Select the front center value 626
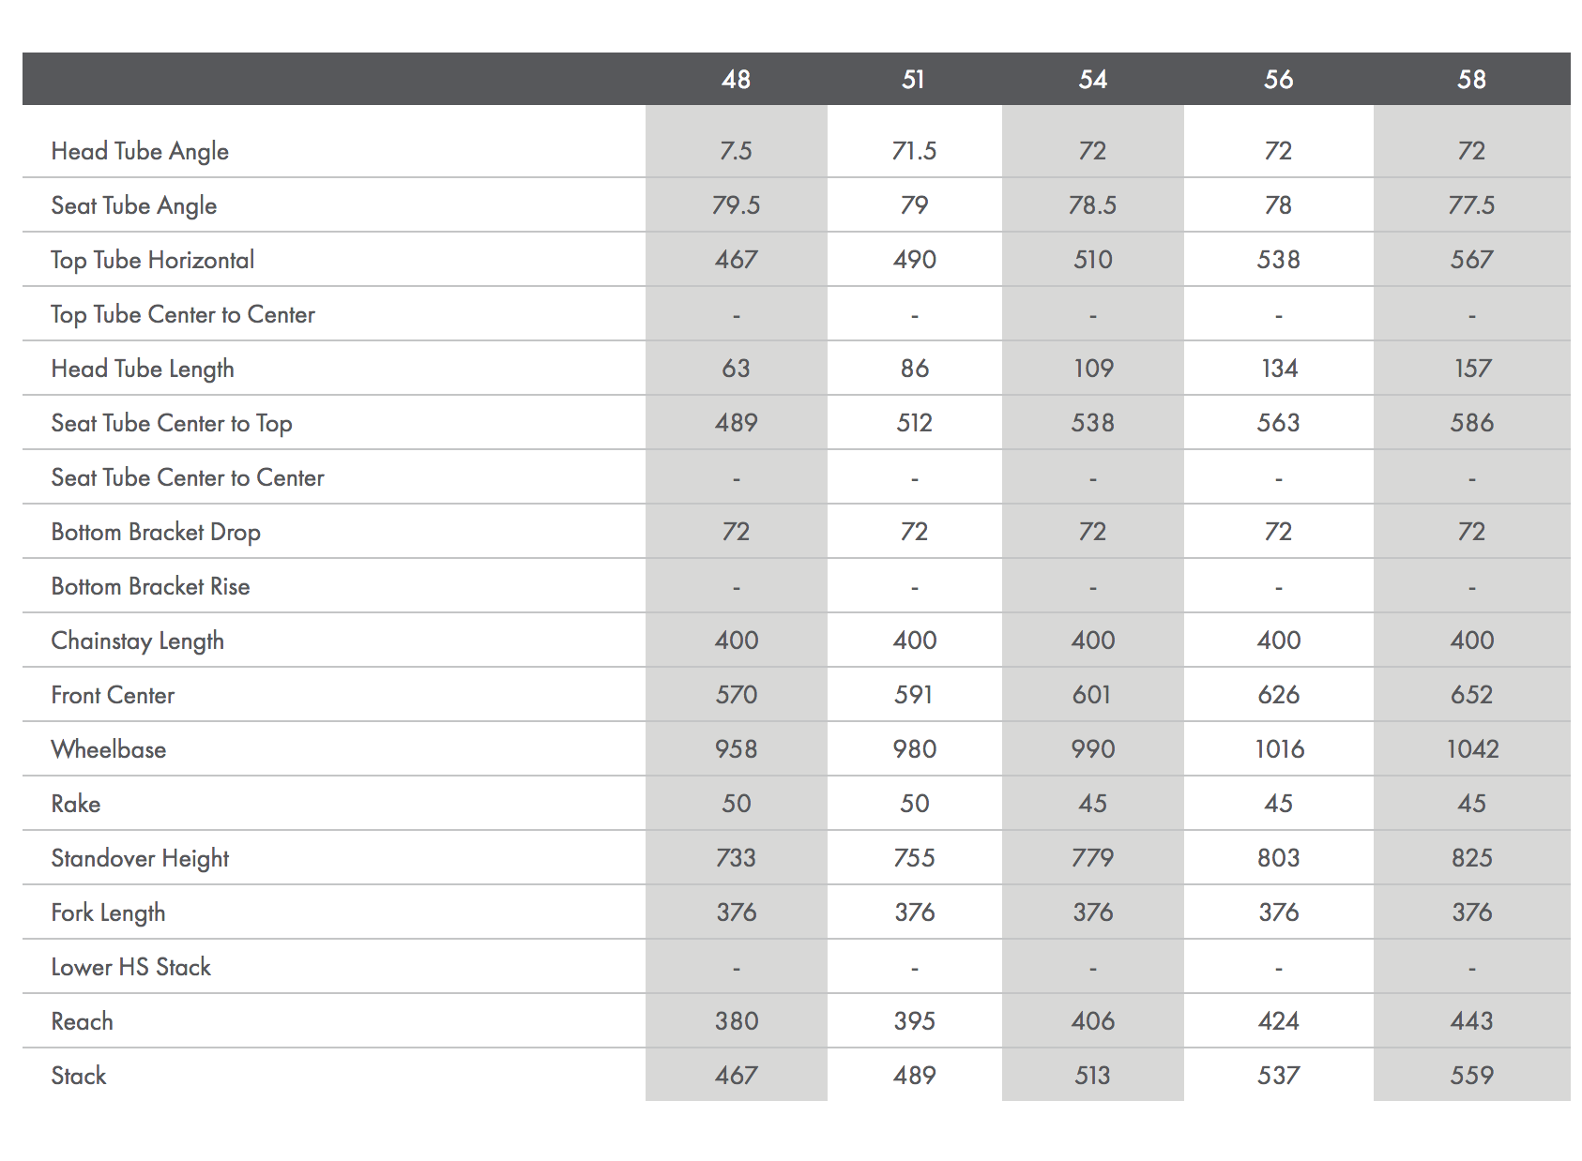The width and height of the screenshot is (1582, 1161). coord(1278,695)
